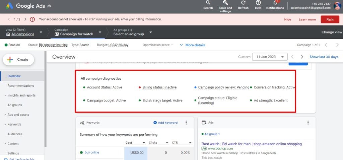Expand the More details chevron
The width and height of the screenshot is (343, 160).
point(182,45)
